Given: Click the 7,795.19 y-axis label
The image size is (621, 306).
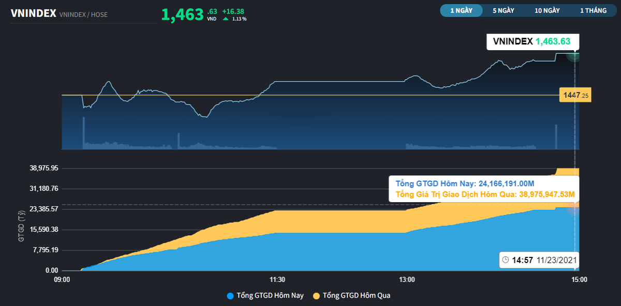Looking at the screenshot, I should coord(45,250).
